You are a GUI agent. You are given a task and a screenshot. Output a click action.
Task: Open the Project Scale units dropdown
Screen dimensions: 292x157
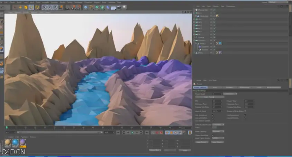click(x=230, y=94)
